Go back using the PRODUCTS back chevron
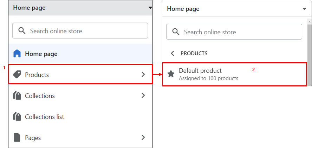 click(x=173, y=53)
